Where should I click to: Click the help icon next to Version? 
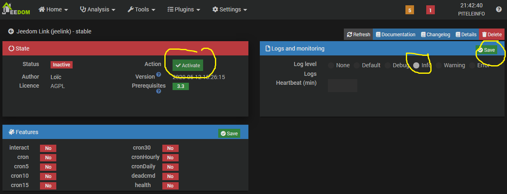tap(159, 75)
